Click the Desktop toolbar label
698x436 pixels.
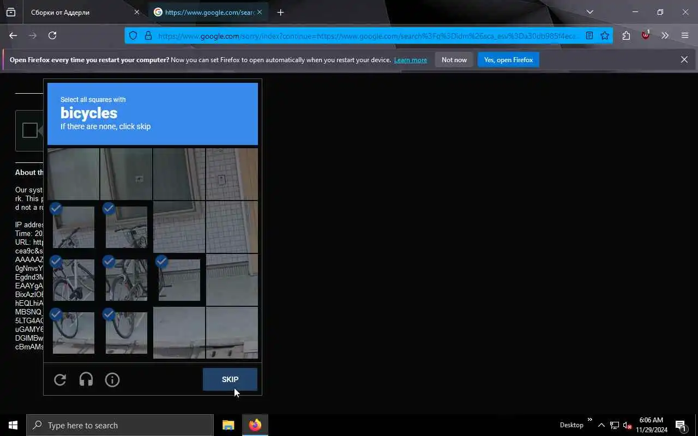[571, 425]
